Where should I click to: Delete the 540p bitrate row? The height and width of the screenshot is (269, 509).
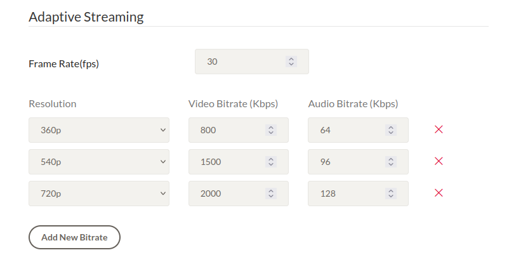439,161
